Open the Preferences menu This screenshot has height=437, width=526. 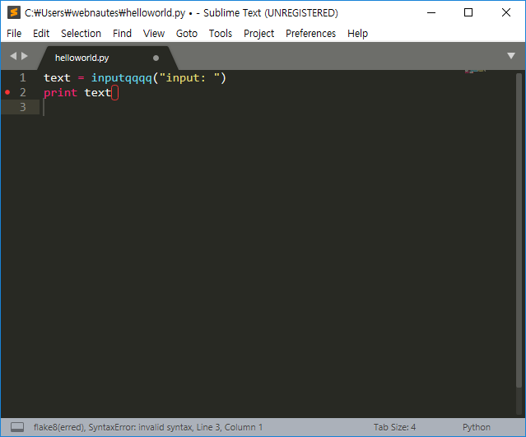(310, 34)
